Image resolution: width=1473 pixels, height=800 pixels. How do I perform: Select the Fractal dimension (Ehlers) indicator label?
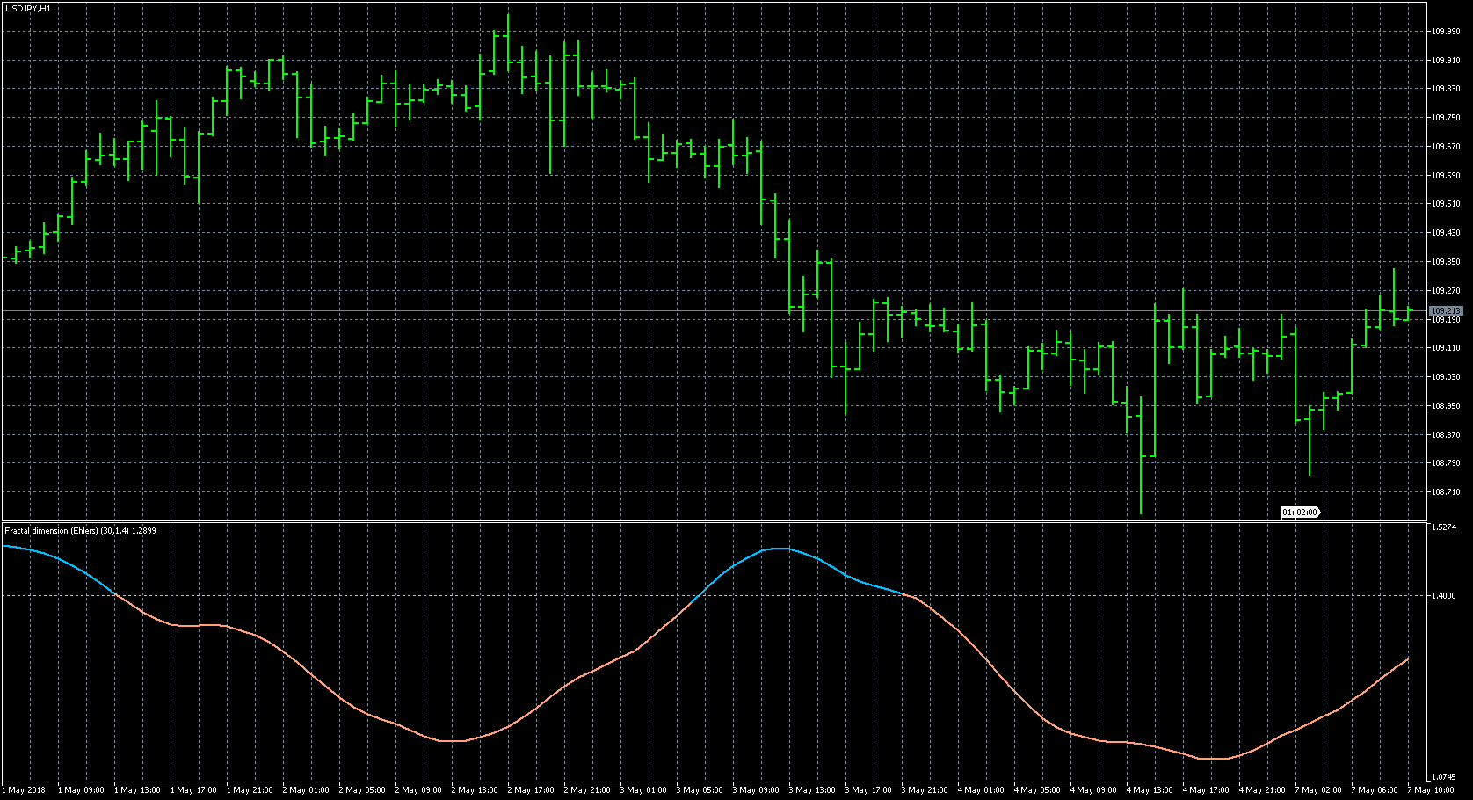80,531
